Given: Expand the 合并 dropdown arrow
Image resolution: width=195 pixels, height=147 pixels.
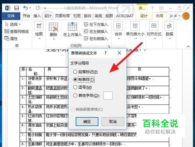Looking at the screenshot, I should 119,39.
